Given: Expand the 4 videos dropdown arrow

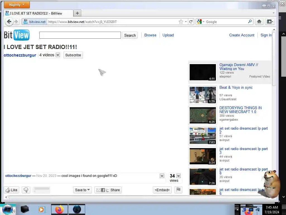Looking at the screenshot, I should pos(58,55).
